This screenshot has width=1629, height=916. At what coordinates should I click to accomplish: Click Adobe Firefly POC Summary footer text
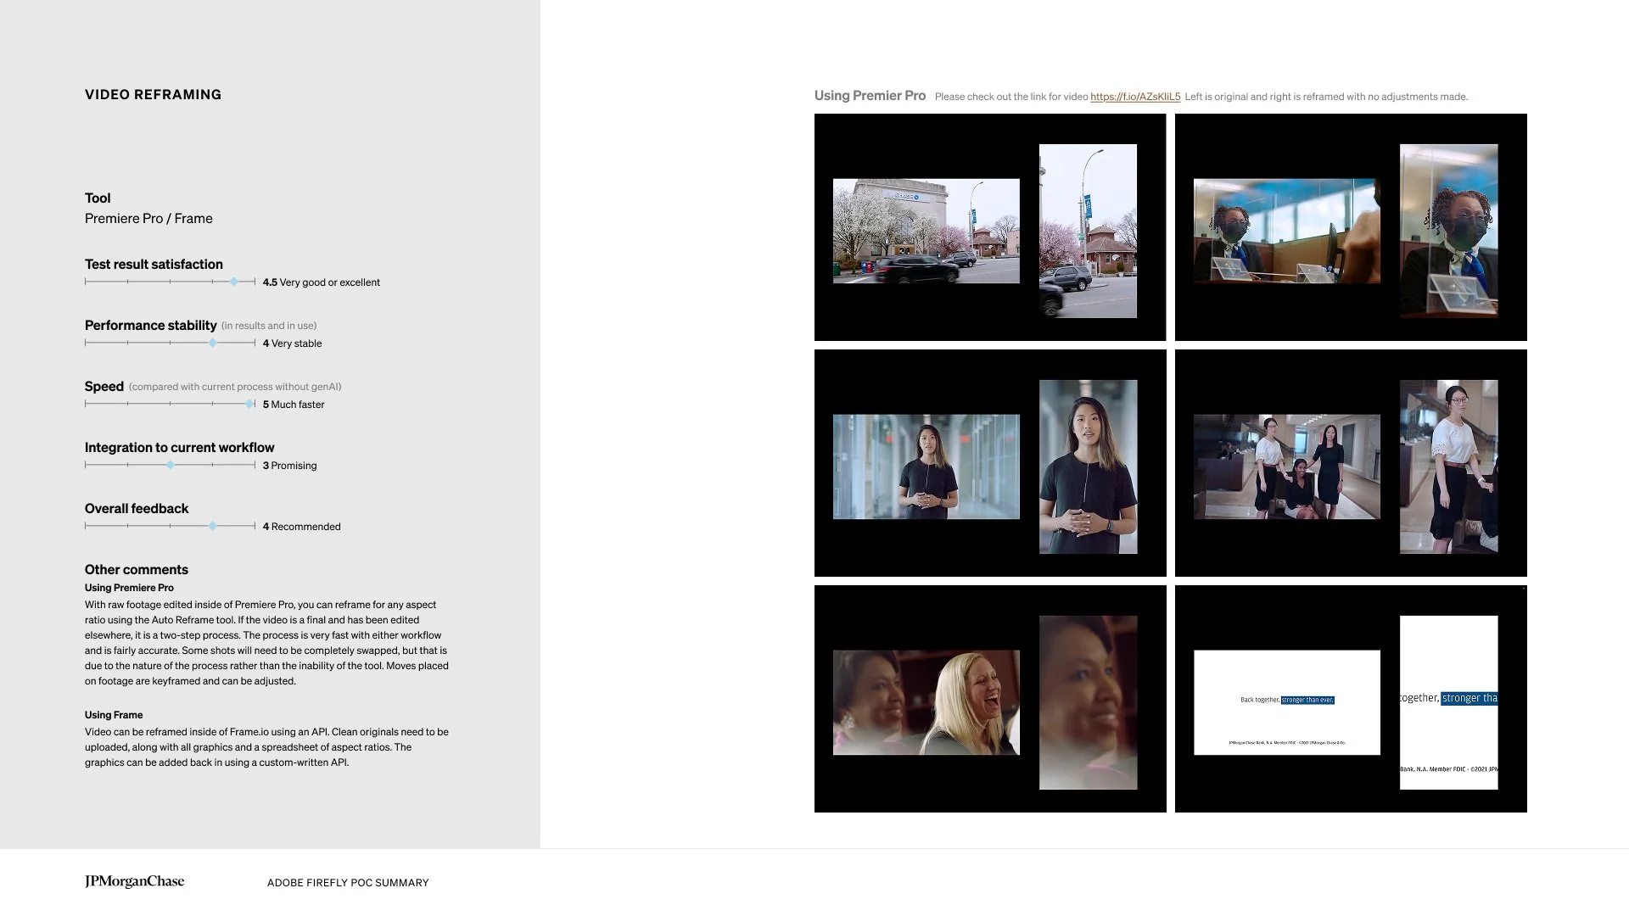(348, 883)
